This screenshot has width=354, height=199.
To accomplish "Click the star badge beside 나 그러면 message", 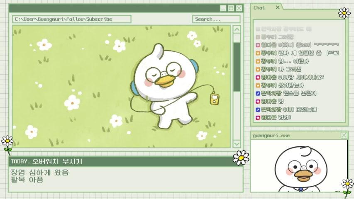I will pyautogui.click(x=258, y=69).
